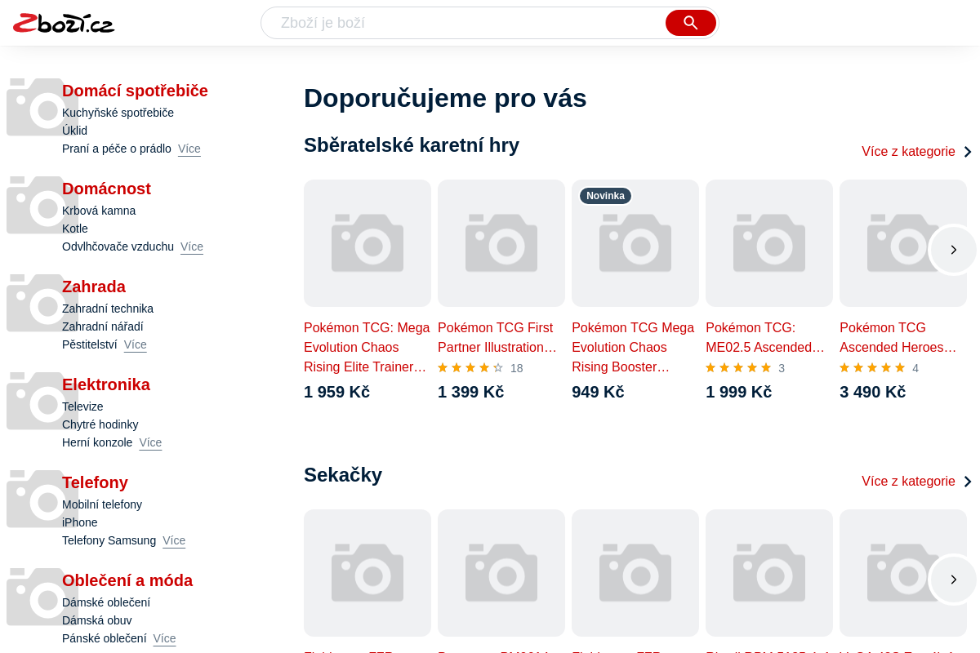The image size is (980, 653).
Task: Go to Zahradní nářadí subcategory
Action: tap(103, 326)
